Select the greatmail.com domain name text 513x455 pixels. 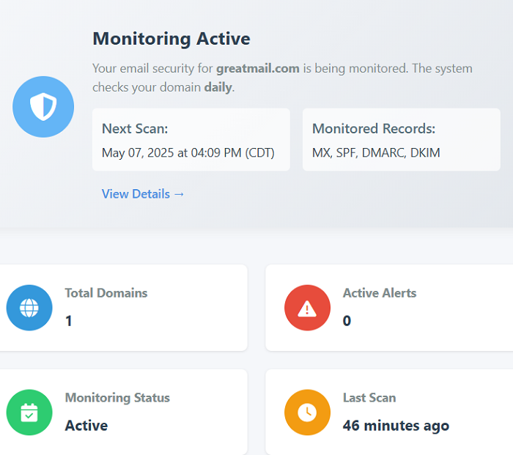point(257,69)
